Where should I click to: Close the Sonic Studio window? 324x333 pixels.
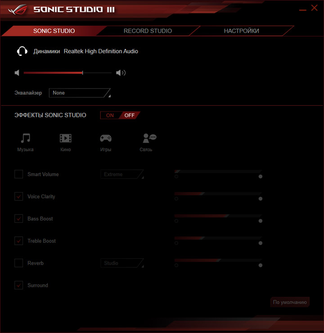[x=314, y=8]
